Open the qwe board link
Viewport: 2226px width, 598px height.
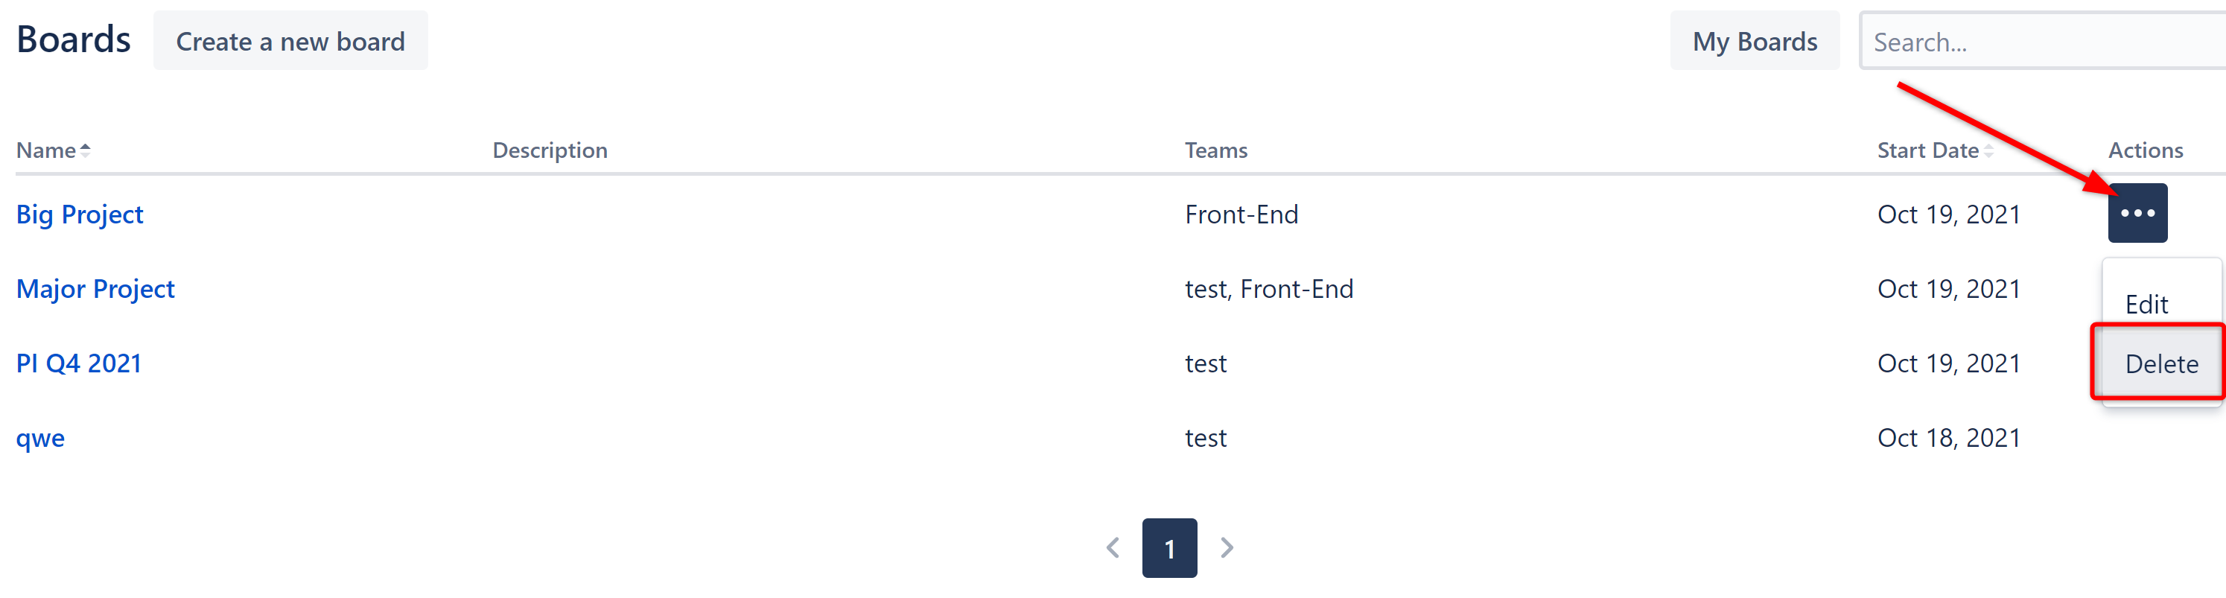[41, 438]
